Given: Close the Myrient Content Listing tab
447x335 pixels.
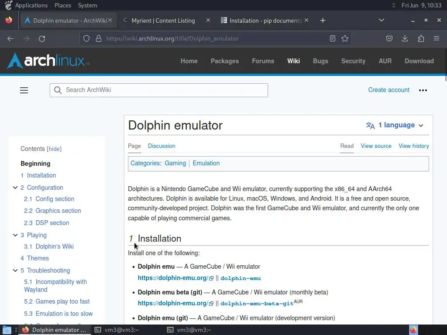Looking at the screenshot, I should tap(208, 20).
